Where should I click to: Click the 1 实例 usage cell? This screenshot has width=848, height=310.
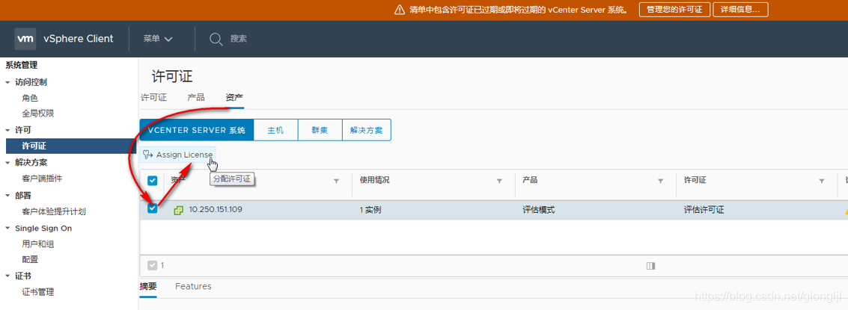point(370,210)
